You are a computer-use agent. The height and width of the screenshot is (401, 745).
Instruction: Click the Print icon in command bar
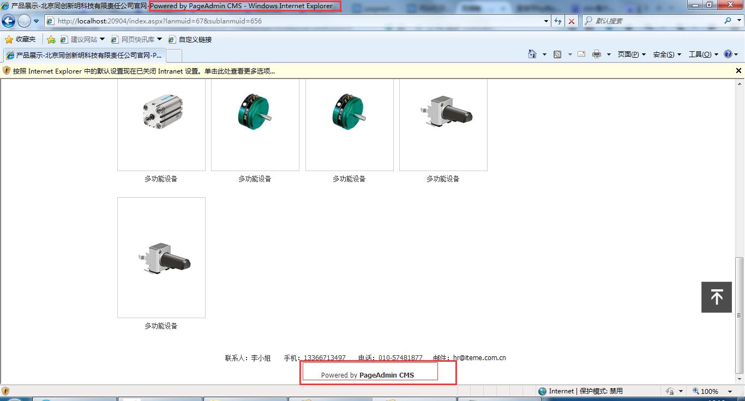point(596,54)
